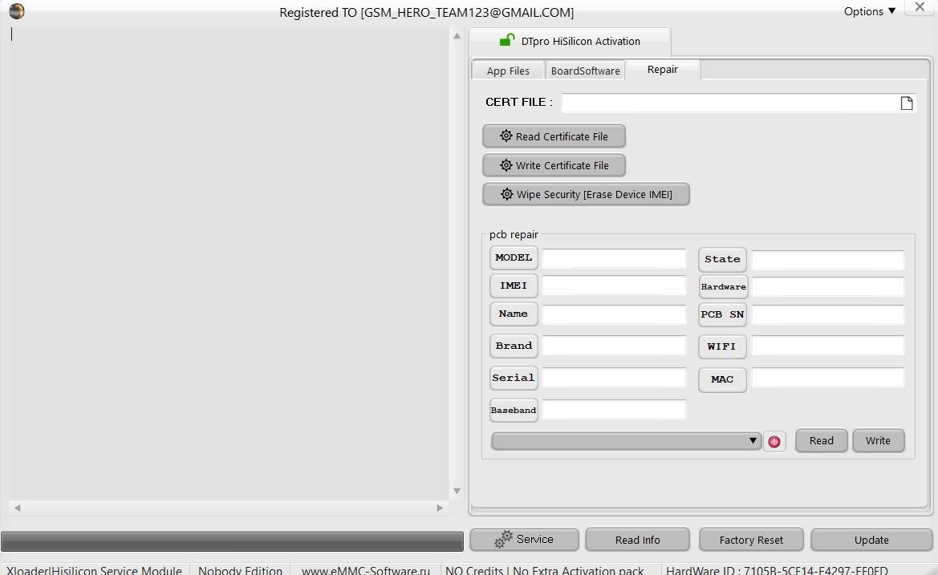Click the Serial label button

click(x=514, y=378)
